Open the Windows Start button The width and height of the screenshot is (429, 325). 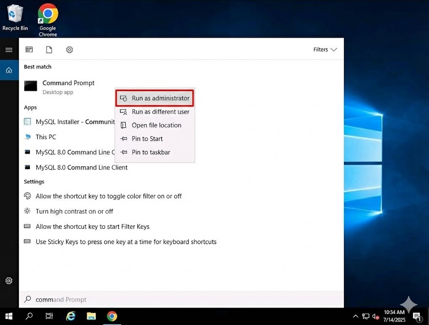[x=9, y=316]
